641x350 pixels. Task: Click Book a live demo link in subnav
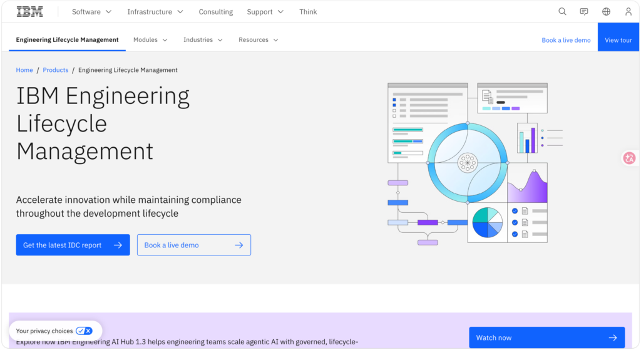pos(566,40)
